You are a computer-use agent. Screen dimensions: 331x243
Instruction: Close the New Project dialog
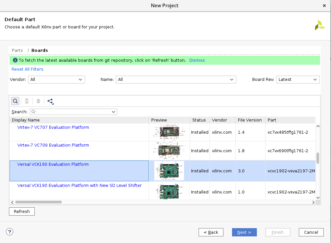324,6
